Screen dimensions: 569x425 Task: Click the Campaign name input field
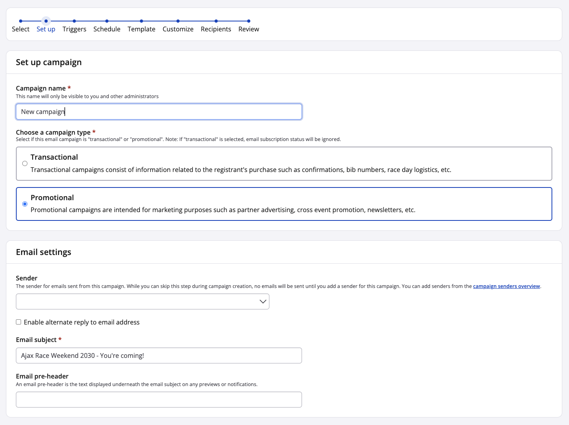159,112
